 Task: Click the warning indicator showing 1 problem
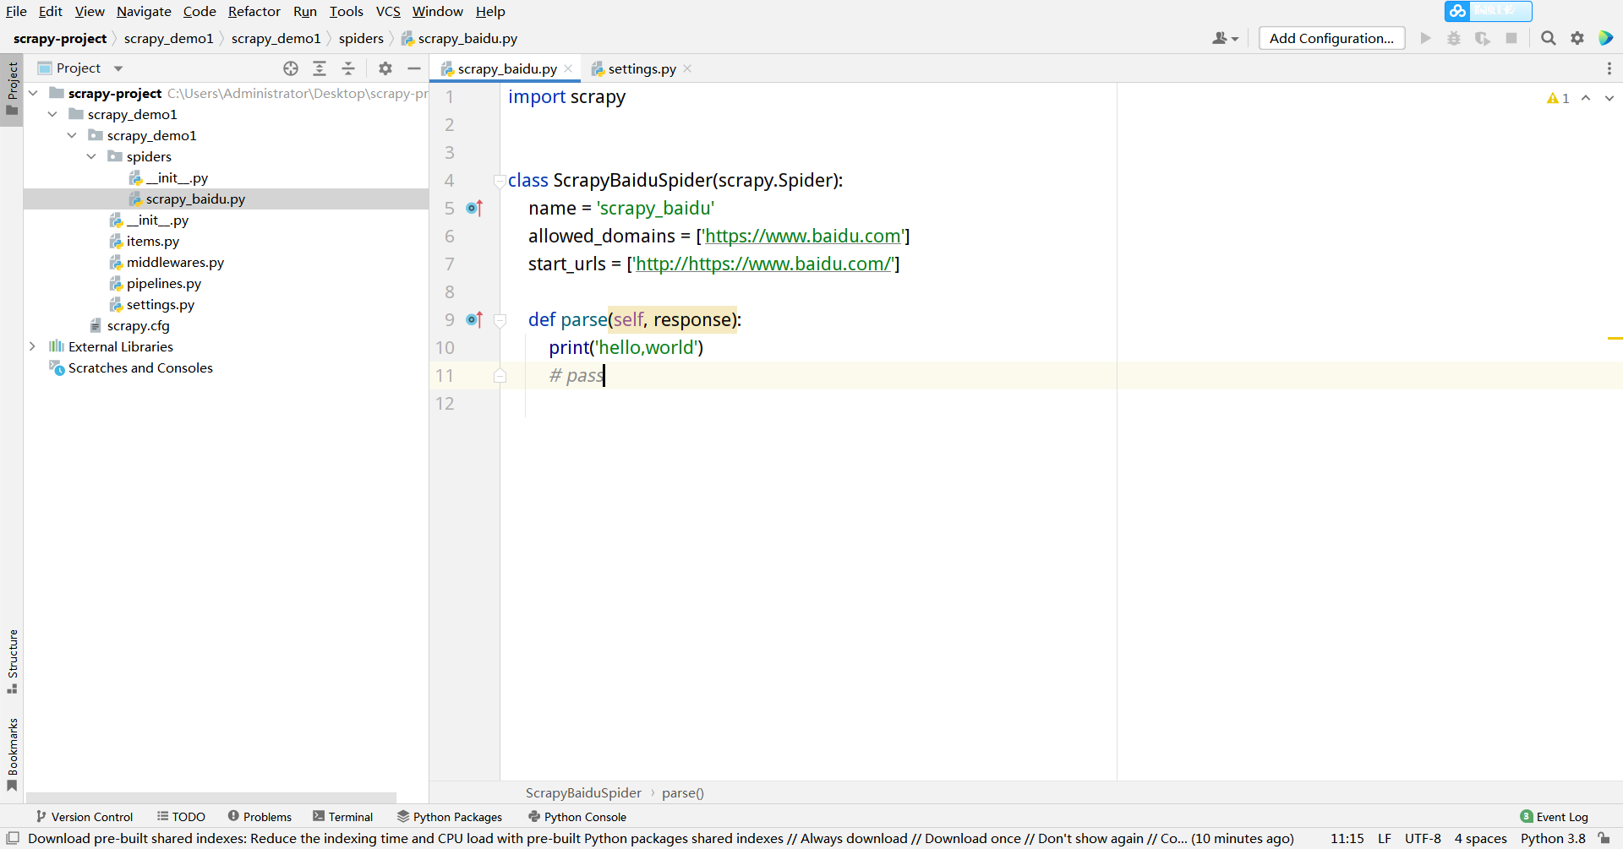1558,98
